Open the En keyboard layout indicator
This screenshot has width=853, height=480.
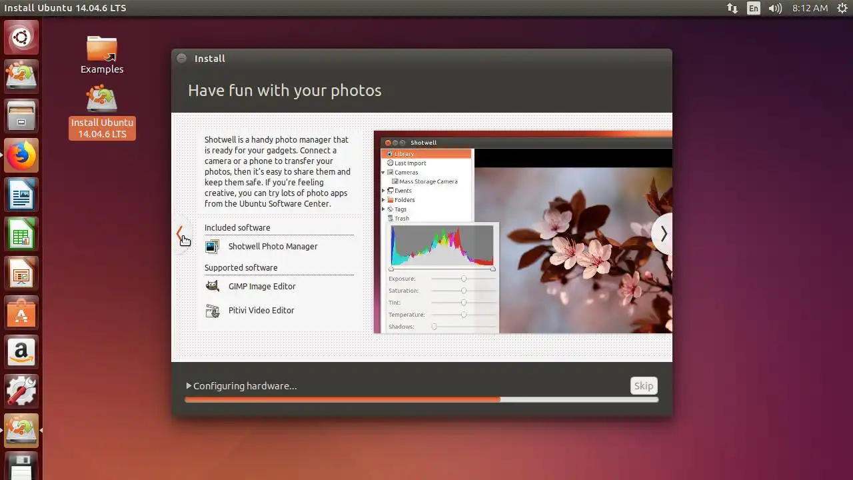[x=754, y=8]
